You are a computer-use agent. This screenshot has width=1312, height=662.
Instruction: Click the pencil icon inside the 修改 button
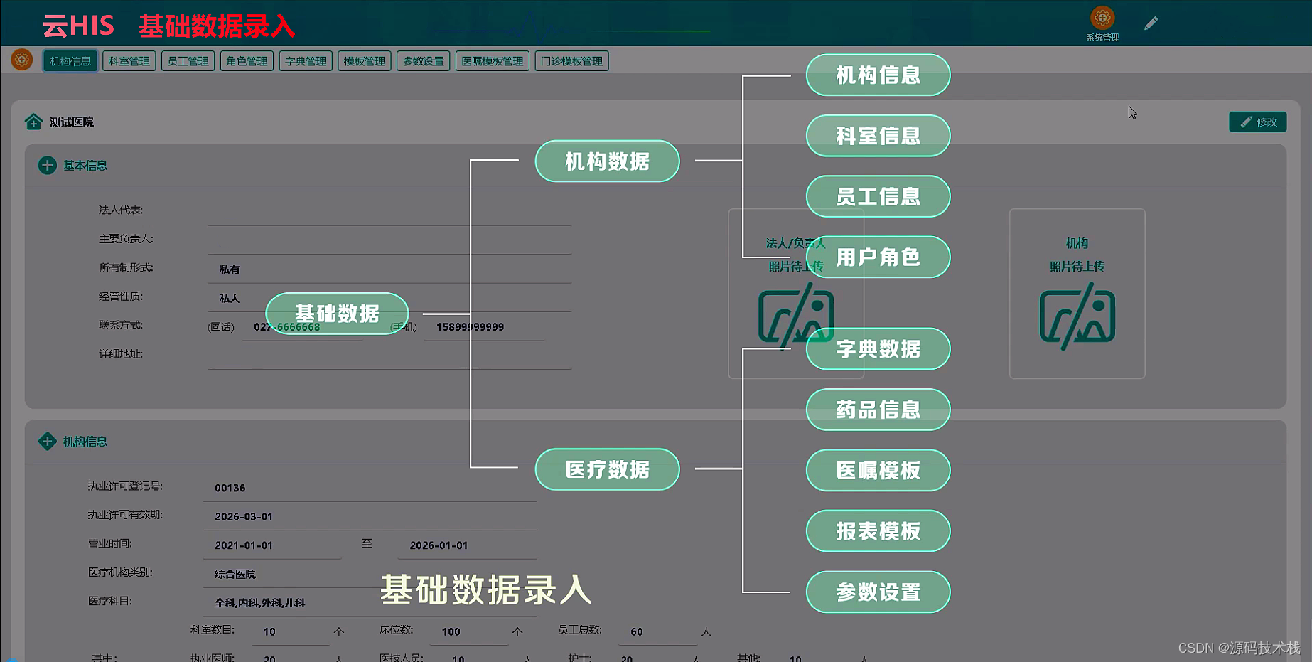tap(1247, 122)
